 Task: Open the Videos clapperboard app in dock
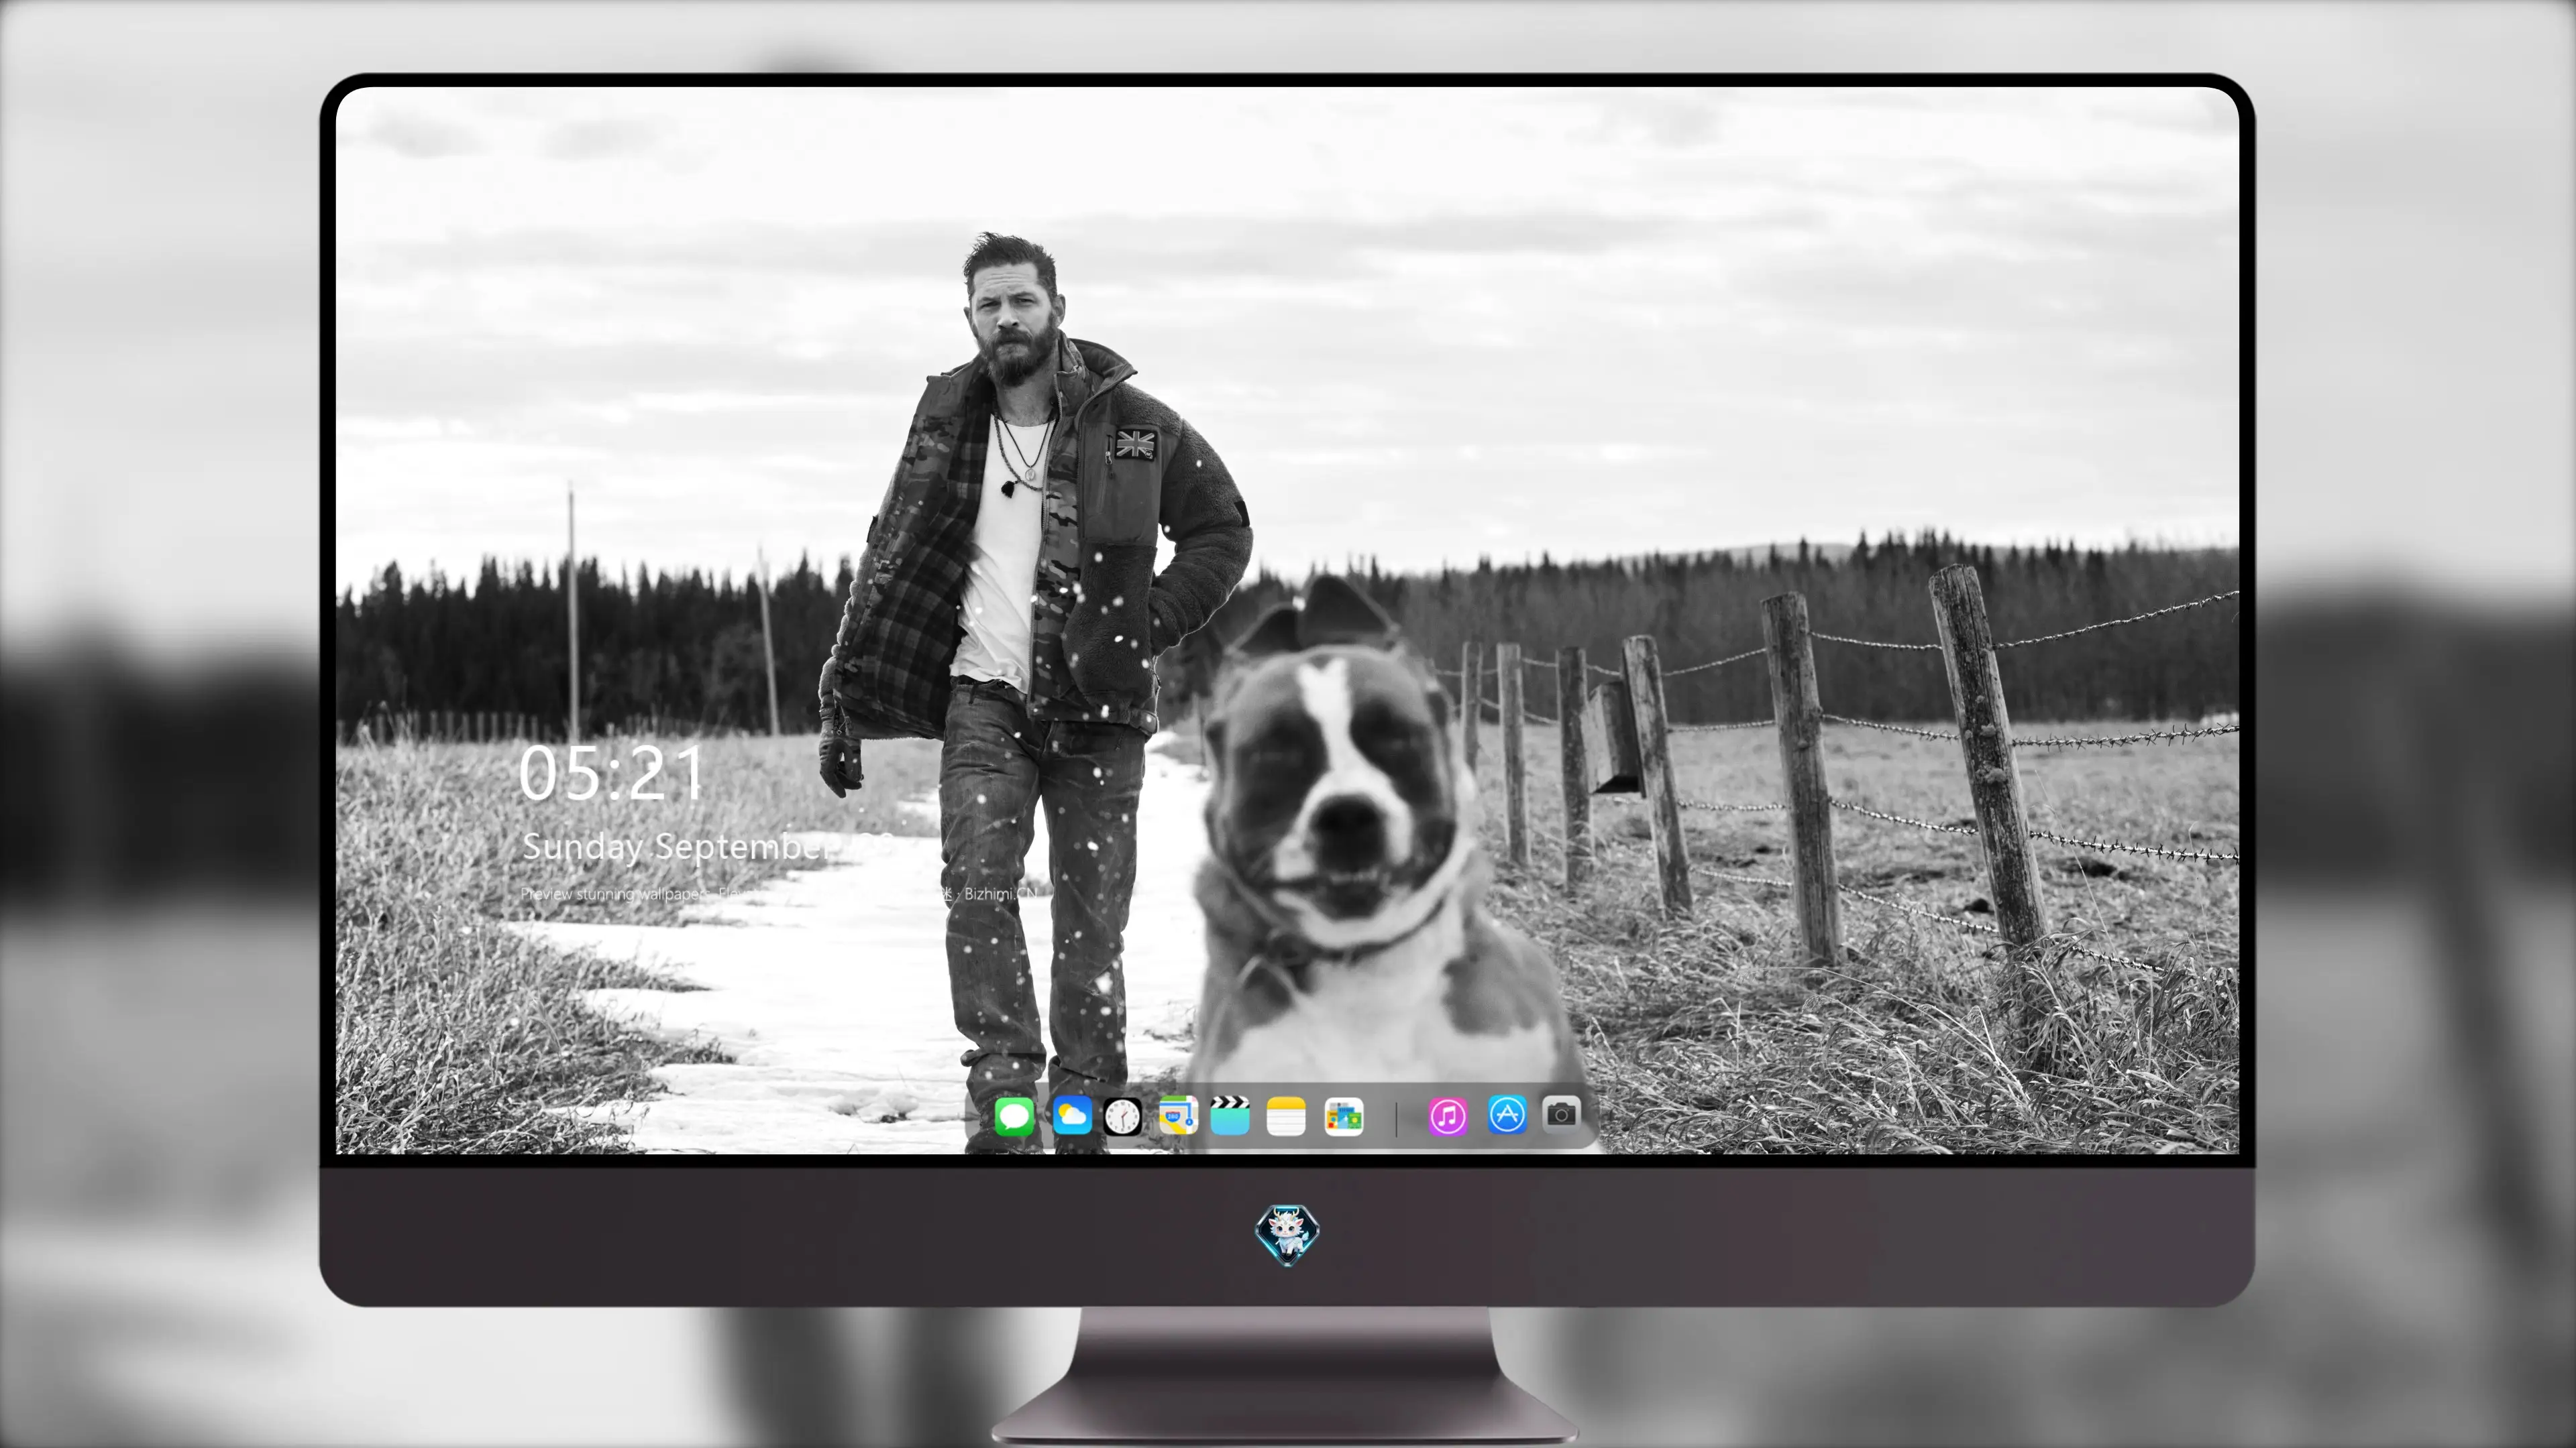(x=1230, y=1115)
